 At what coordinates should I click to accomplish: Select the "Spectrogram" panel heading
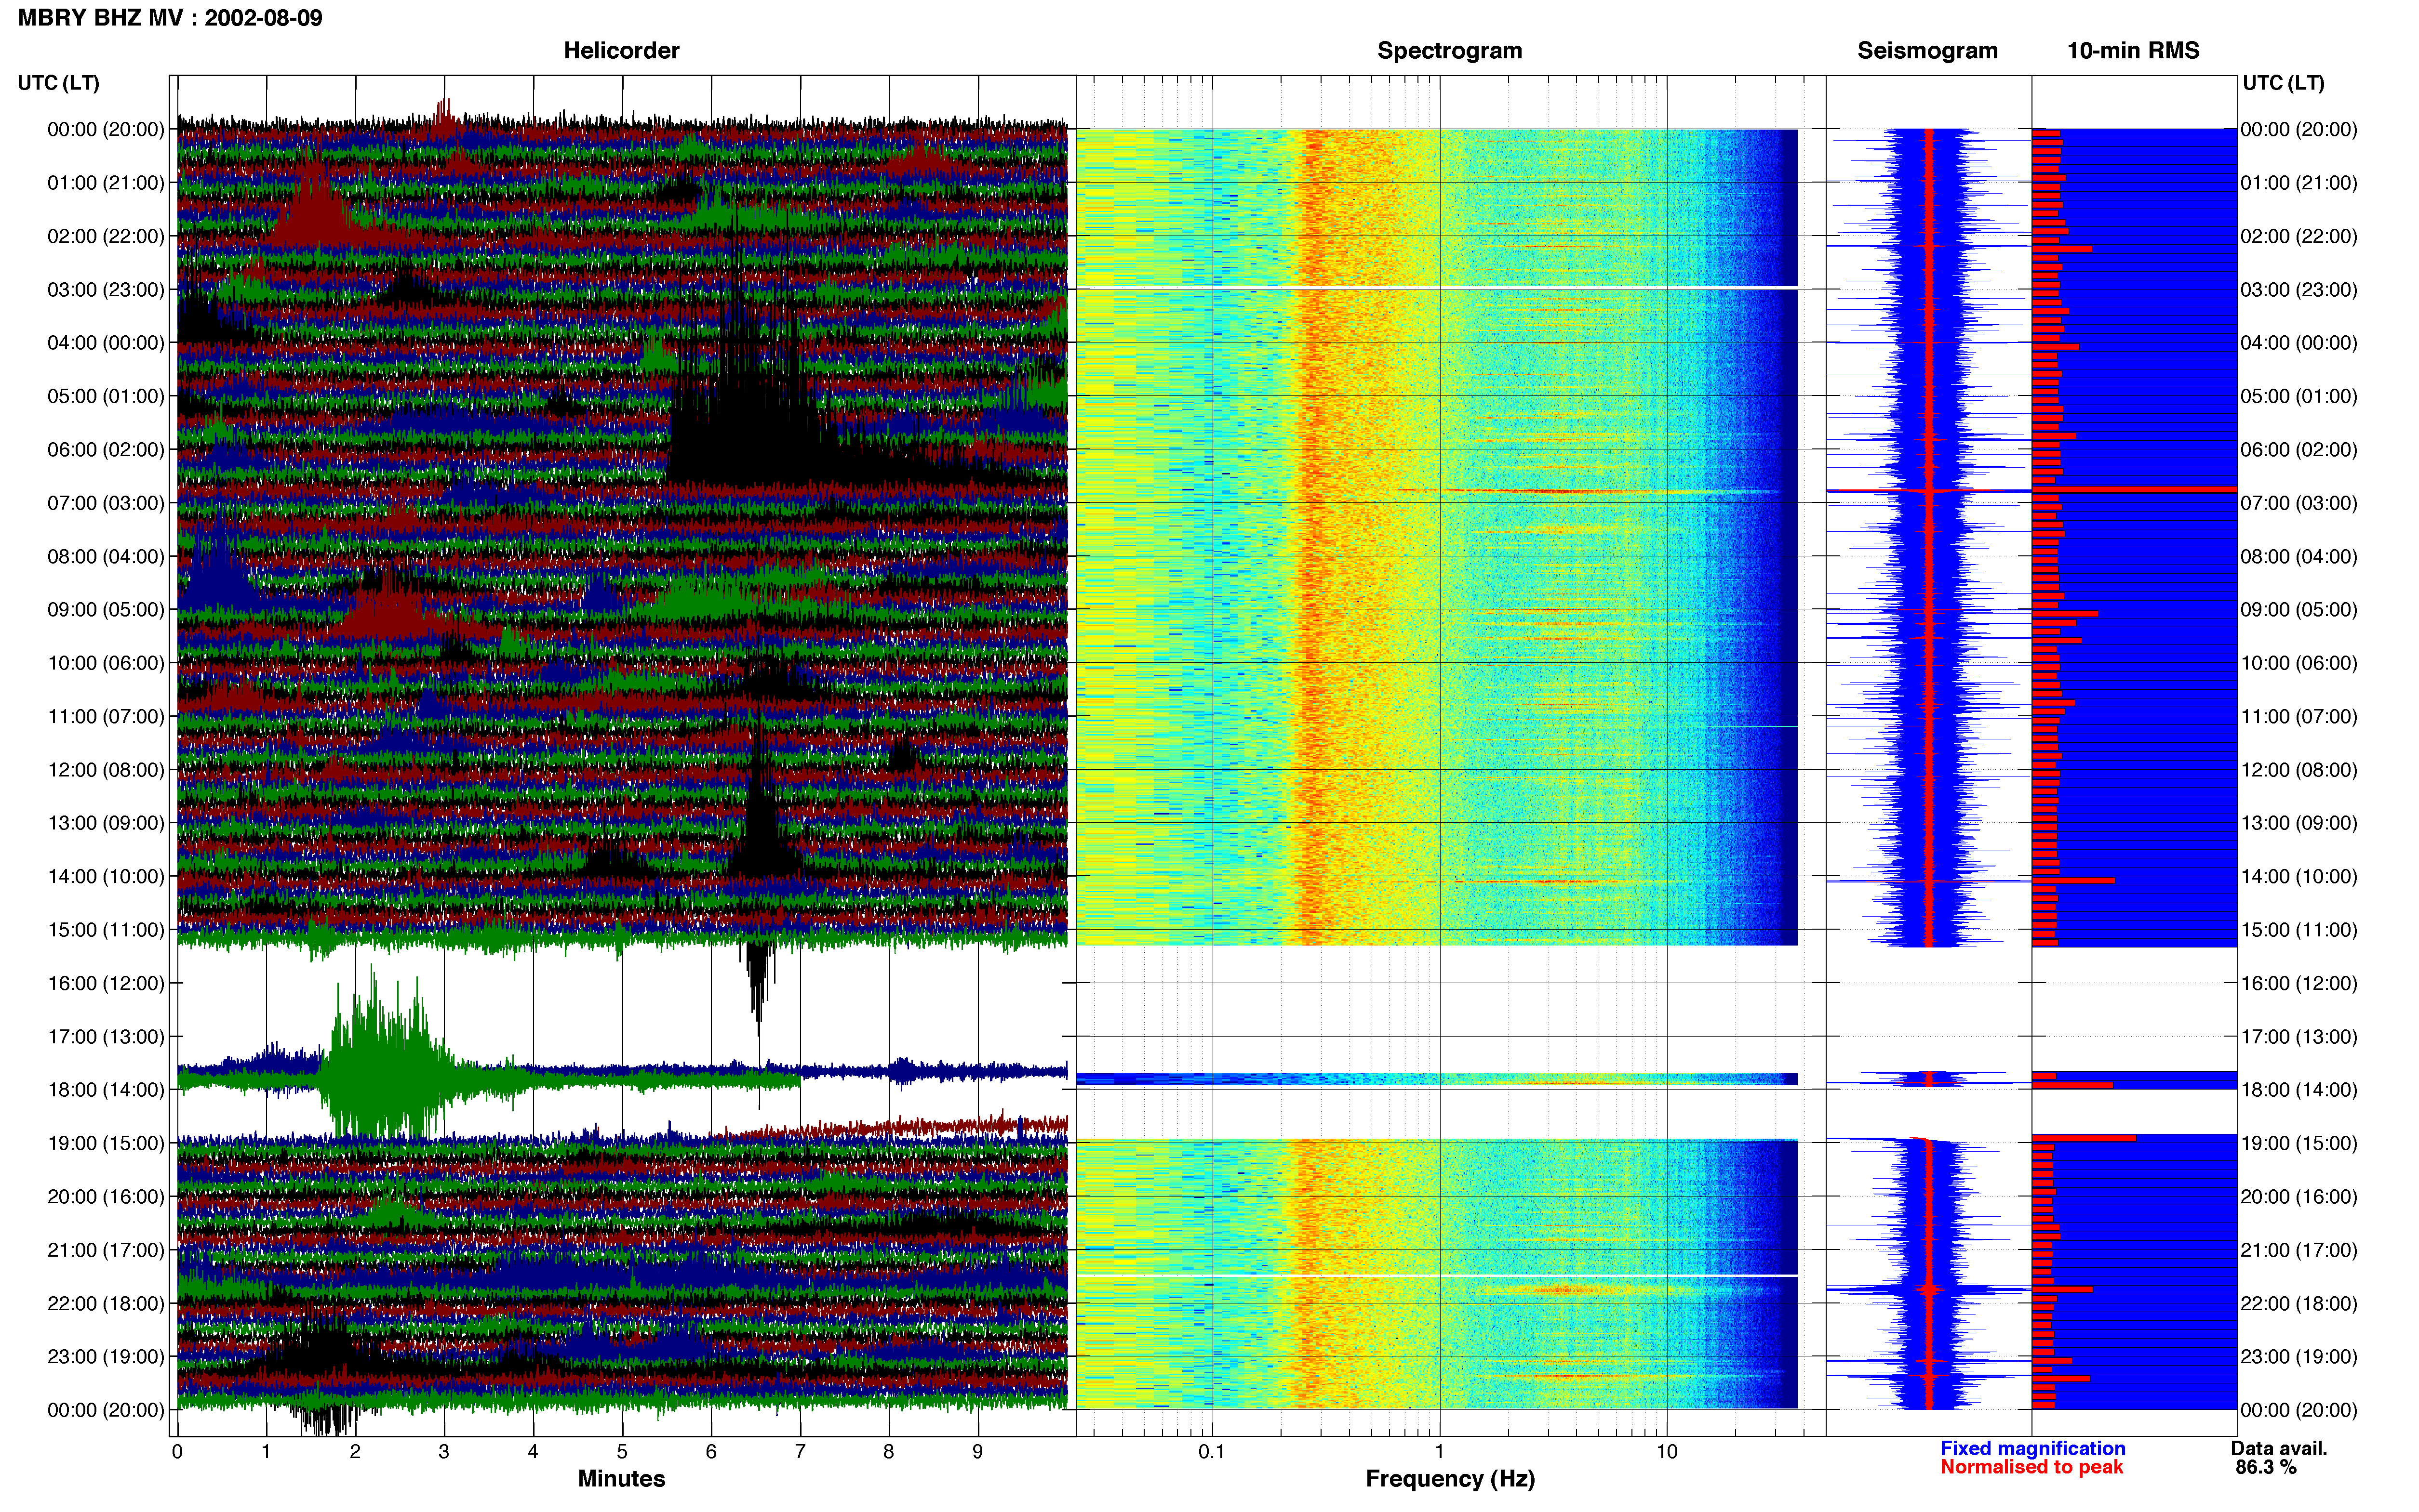[x=1450, y=51]
